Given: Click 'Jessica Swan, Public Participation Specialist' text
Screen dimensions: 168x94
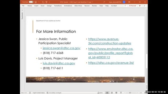Looking at the screenshot, I should tap(54, 41).
